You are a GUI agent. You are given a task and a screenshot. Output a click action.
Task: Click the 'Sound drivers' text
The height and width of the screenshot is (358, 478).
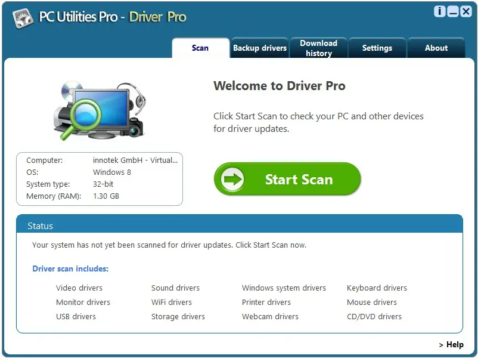(176, 288)
